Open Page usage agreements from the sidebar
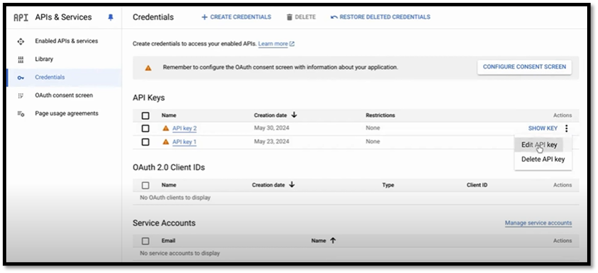Image resolution: width=598 pixels, height=273 pixels. point(67,113)
